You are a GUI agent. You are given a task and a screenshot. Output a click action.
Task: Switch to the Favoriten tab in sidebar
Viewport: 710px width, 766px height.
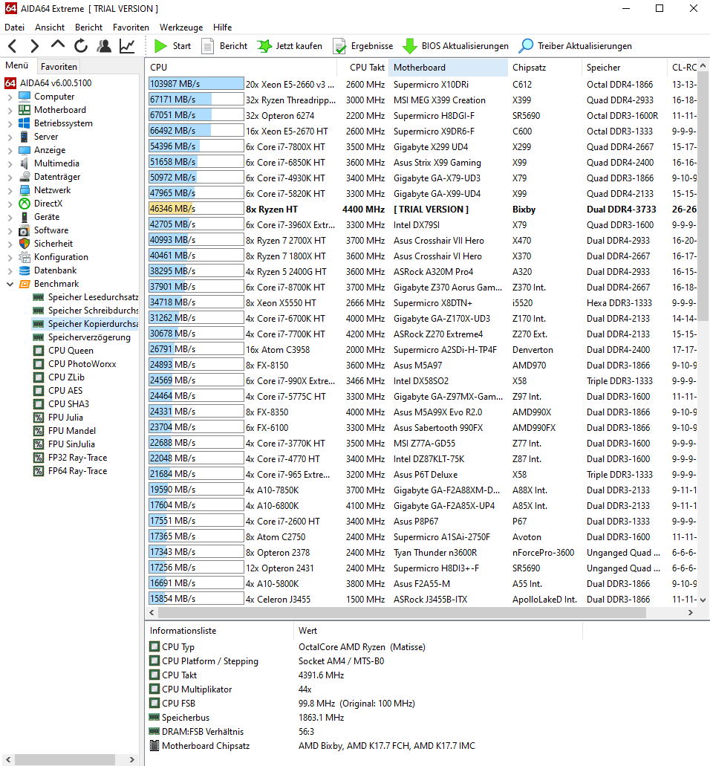[59, 66]
